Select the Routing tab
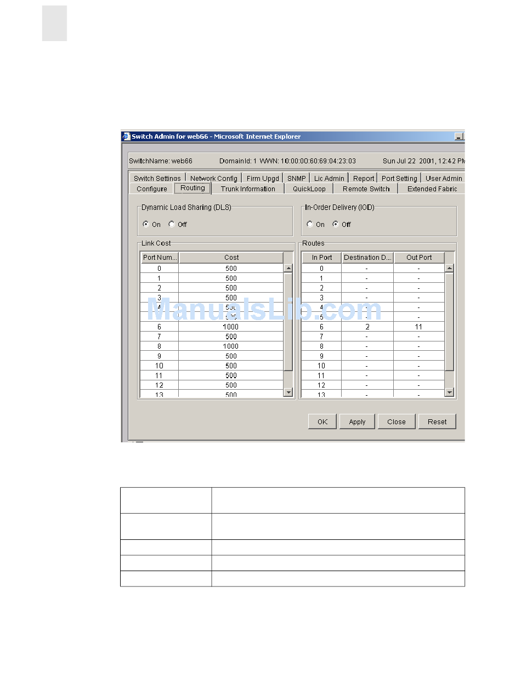This screenshot has height=678, width=521. coord(192,188)
